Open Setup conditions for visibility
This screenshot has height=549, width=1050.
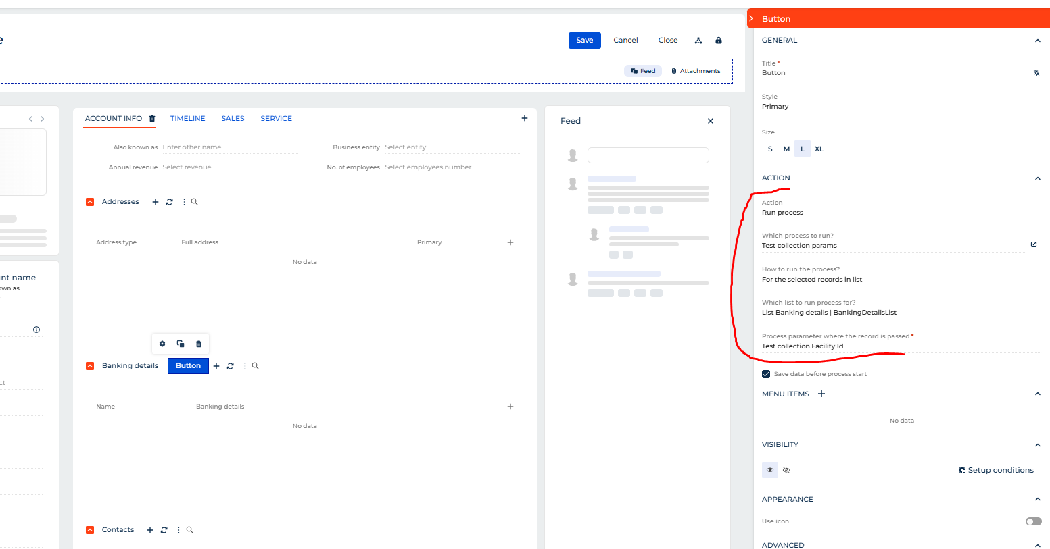click(996, 470)
